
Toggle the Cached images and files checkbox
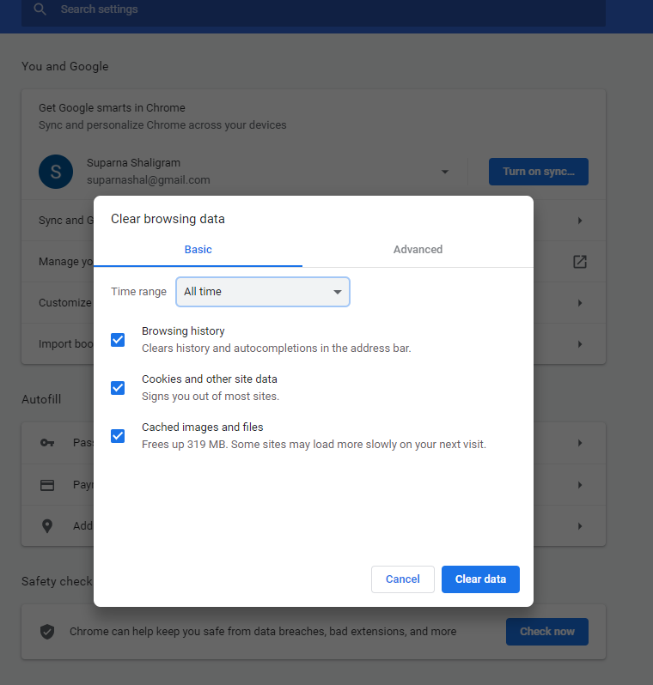click(x=119, y=435)
